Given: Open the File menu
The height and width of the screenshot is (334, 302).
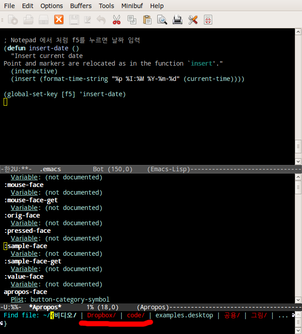Looking at the screenshot, I should 9,6.
